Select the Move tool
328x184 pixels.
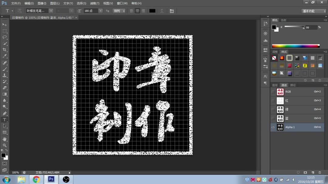pyautogui.click(x=5, y=25)
